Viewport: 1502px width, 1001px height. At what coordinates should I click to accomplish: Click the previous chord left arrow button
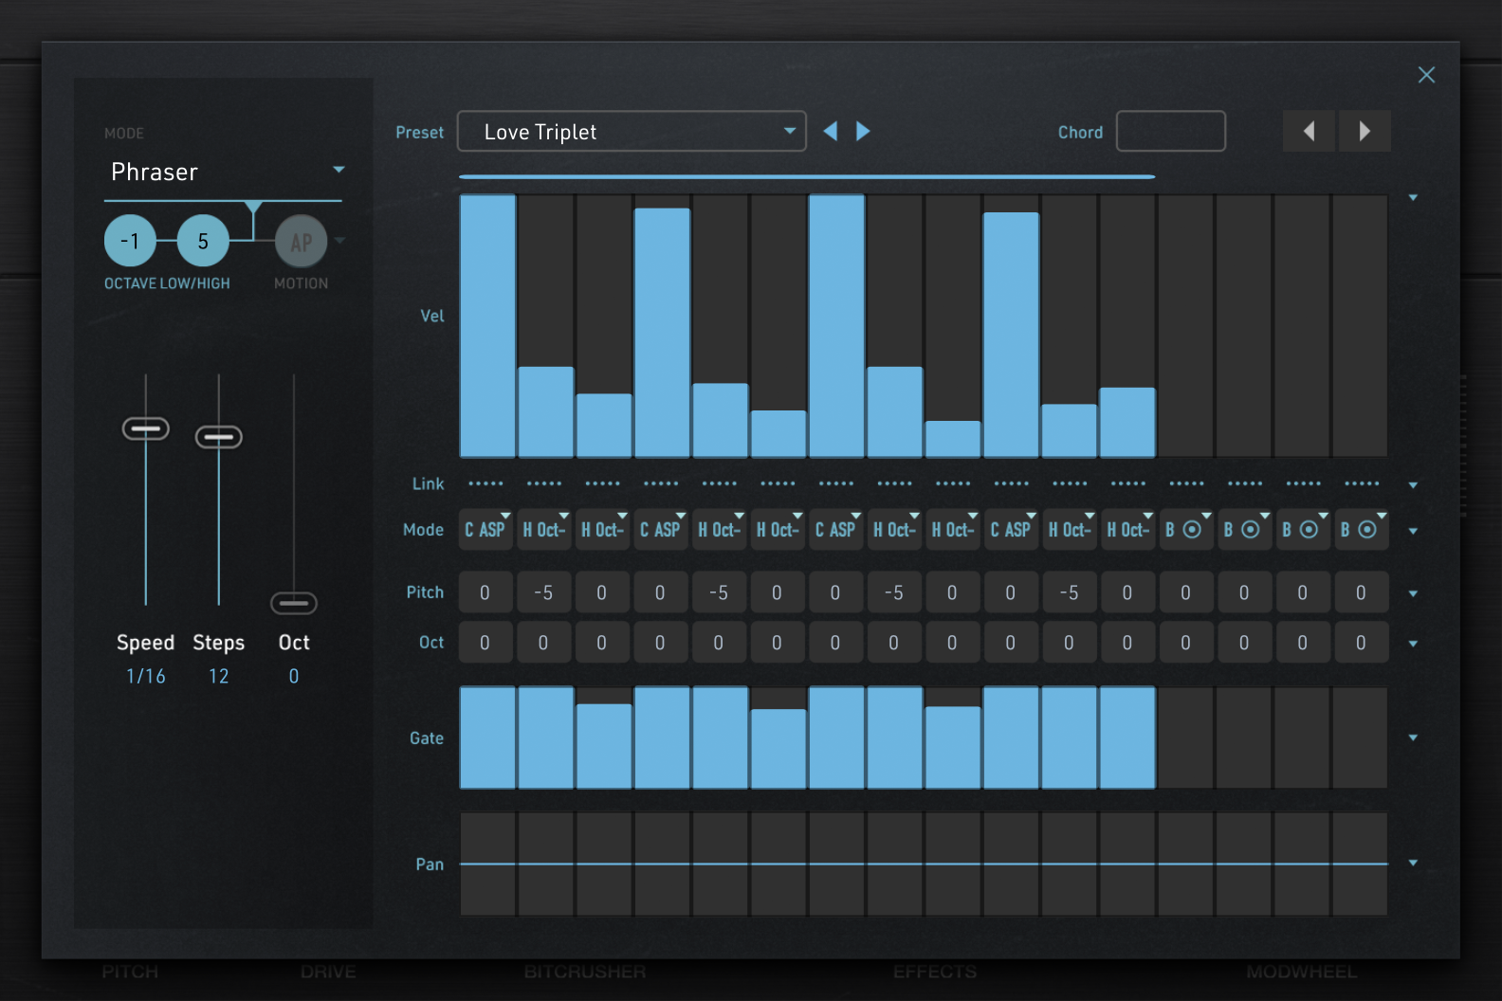1309,131
